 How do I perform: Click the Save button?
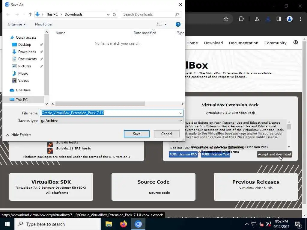click(137, 134)
